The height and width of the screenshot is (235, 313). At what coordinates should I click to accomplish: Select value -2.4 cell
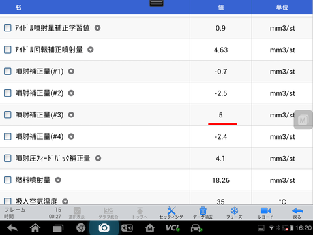tap(221, 136)
